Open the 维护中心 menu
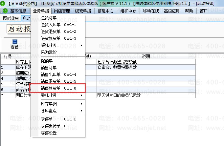This screenshot has width=224, height=146. click(128, 11)
